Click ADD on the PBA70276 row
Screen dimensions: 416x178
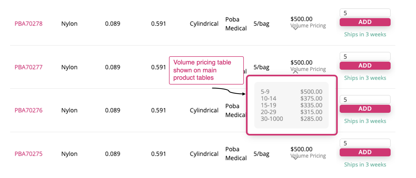(365, 109)
